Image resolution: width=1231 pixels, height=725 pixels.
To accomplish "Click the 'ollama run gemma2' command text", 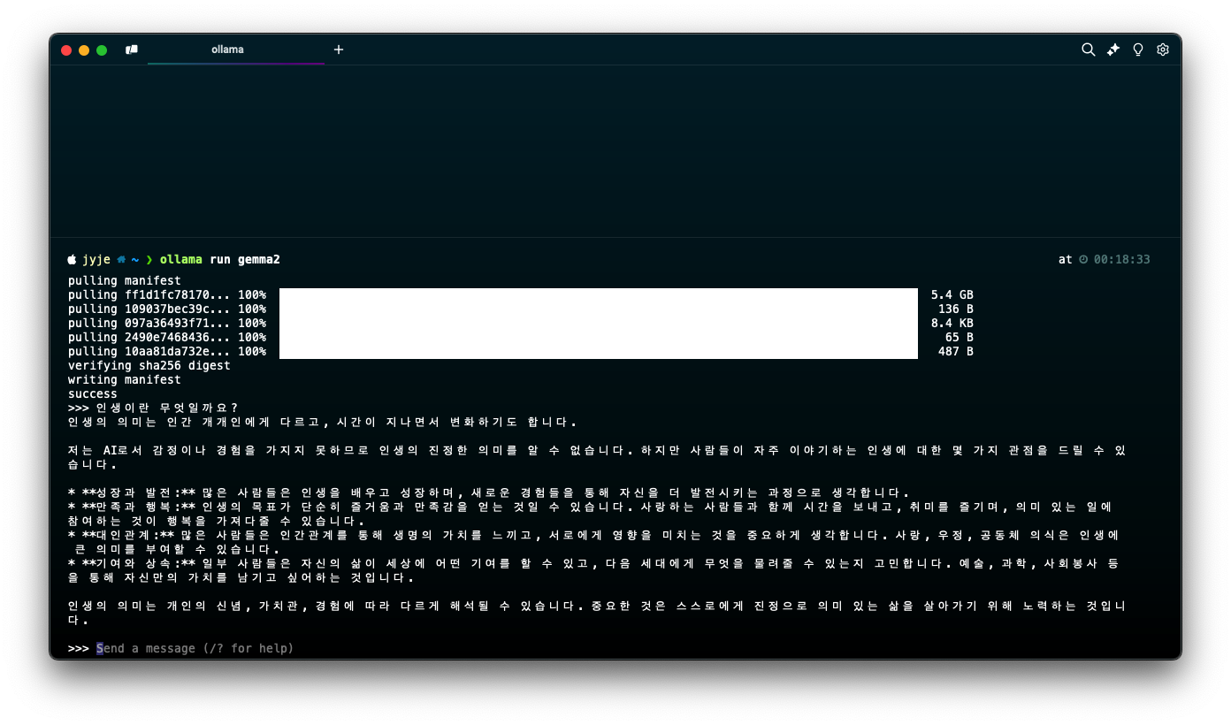I will coord(219,260).
